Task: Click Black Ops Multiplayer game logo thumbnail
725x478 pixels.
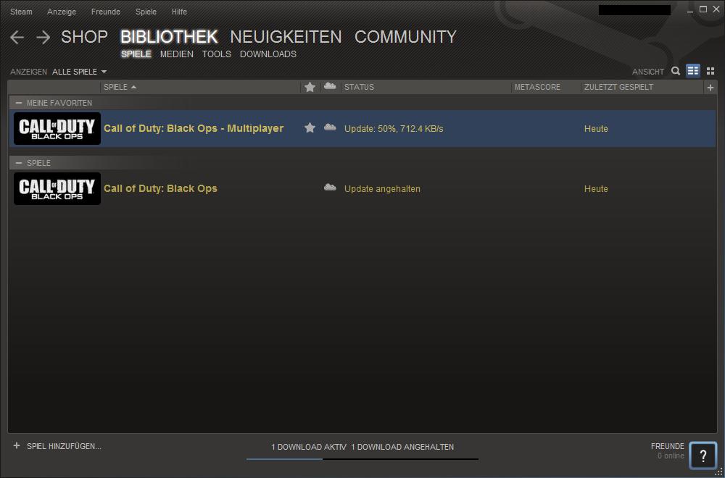Action: coord(57,128)
